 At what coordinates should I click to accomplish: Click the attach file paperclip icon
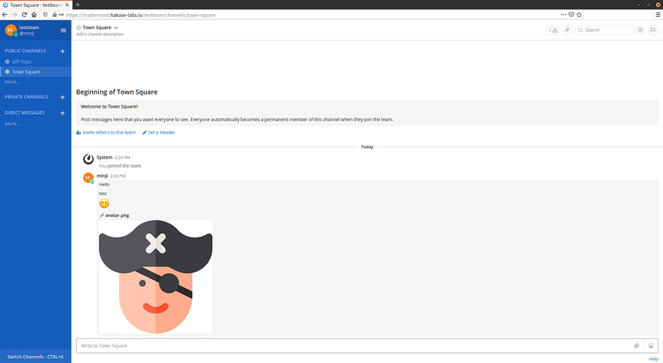tap(636, 345)
